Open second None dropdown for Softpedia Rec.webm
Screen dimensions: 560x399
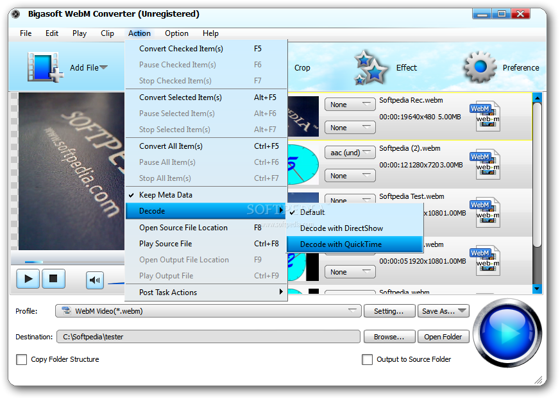(x=350, y=128)
